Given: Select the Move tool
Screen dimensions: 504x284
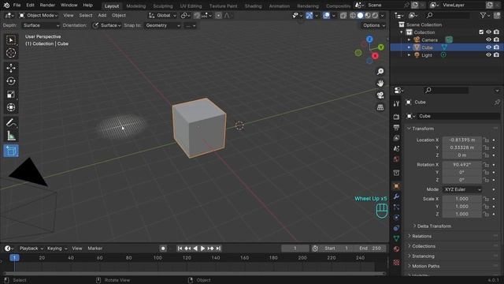Looking at the screenshot, I should point(11,68).
